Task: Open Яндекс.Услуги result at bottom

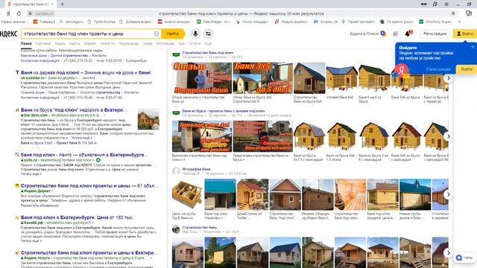Action: pos(89,252)
